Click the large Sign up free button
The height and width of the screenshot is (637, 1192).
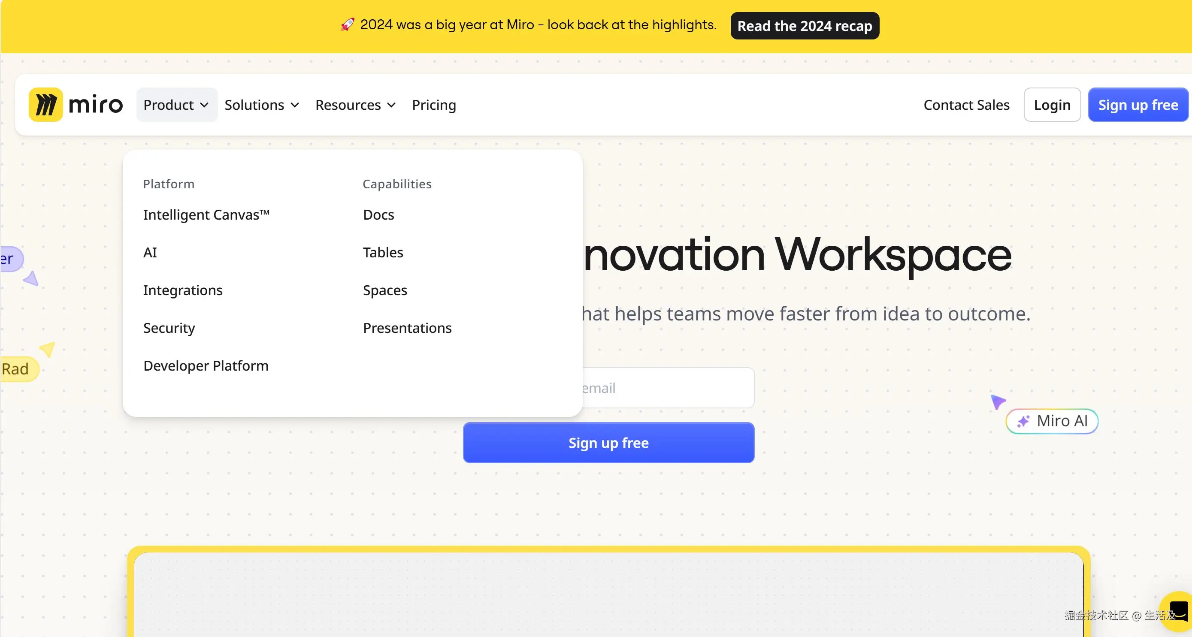point(608,443)
